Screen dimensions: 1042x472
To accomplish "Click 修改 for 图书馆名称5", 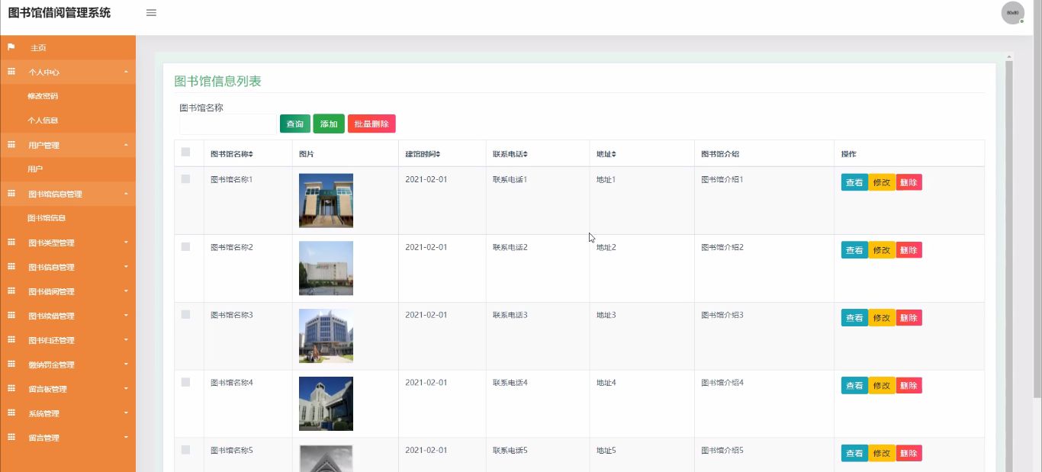I will tap(882, 453).
